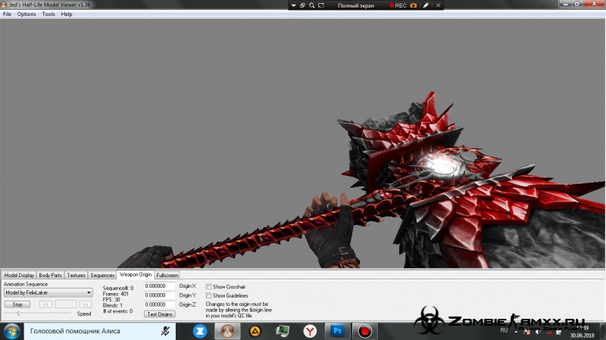
Task: Click the Test Origins button
Action: pyautogui.click(x=160, y=314)
